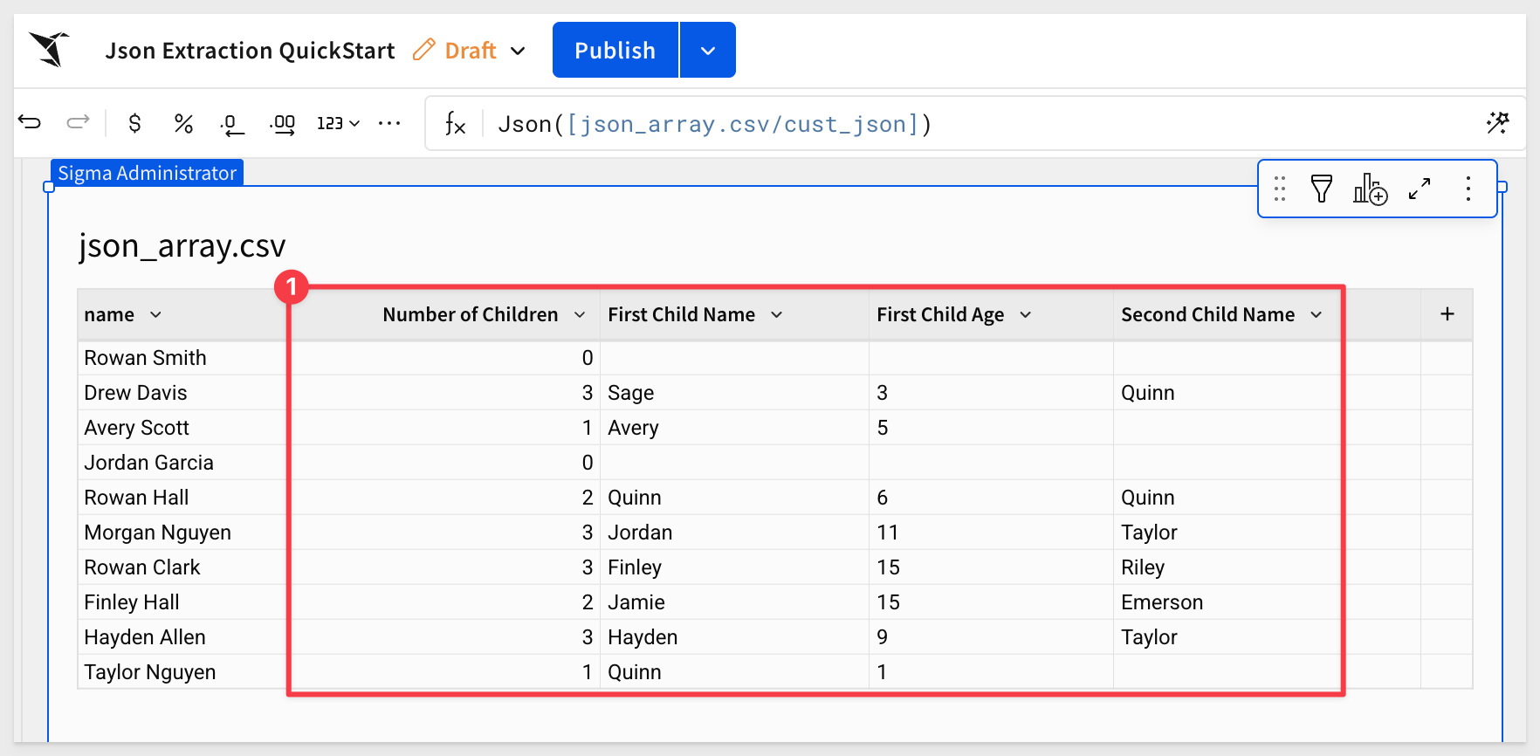
Task: Select the Finley first child name cell
Action: click(734, 567)
